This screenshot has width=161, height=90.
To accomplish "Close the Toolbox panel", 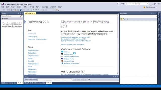I will click(22, 13).
